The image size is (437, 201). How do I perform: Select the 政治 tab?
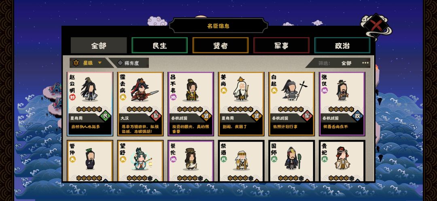point(342,45)
